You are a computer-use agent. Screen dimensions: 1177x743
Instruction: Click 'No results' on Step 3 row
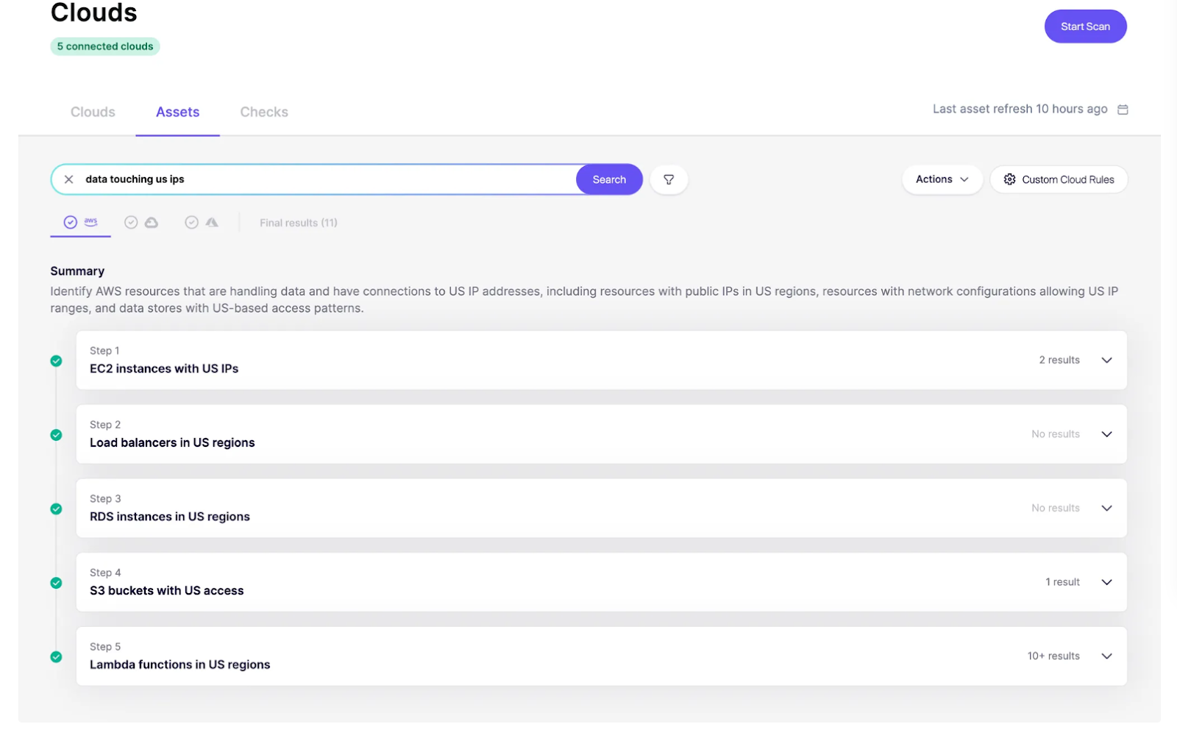1056,508
